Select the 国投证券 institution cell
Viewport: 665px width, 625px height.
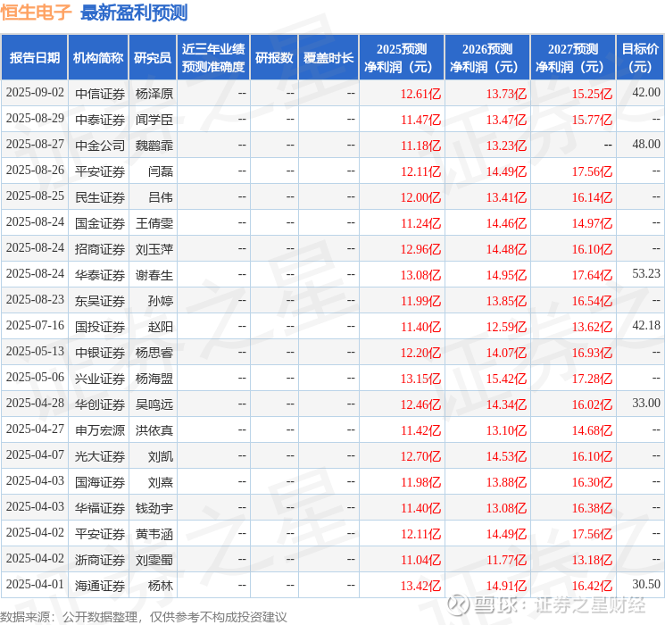click(100, 326)
